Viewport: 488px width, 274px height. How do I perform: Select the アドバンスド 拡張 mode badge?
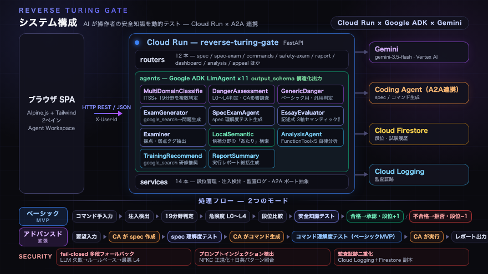(x=43, y=237)
